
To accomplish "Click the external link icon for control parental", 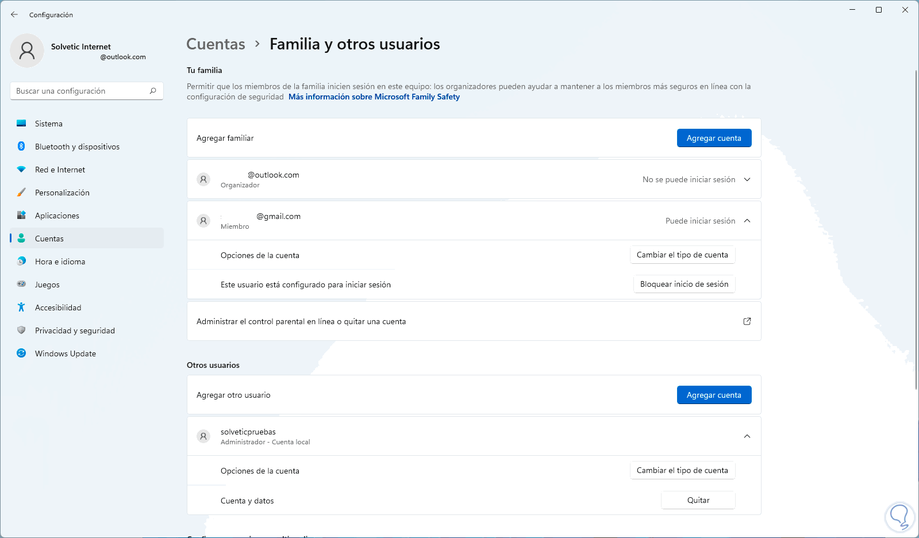I will pyautogui.click(x=747, y=321).
